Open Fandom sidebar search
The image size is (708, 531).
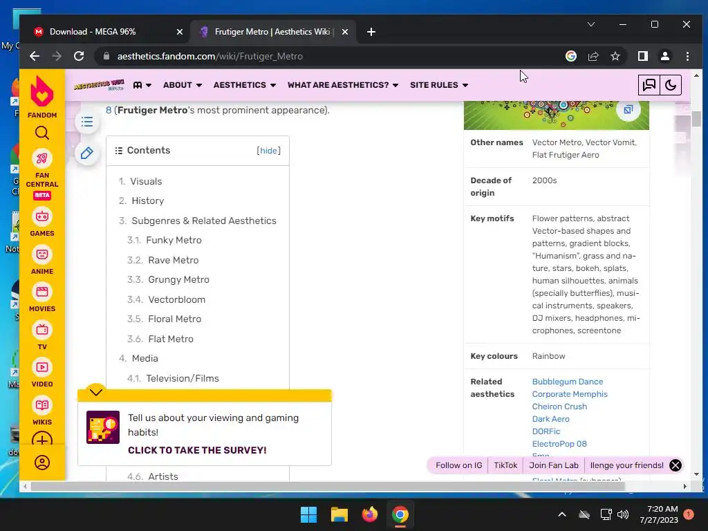42,133
